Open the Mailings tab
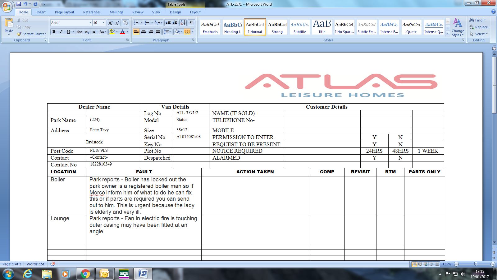497x280 pixels. (116, 12)
